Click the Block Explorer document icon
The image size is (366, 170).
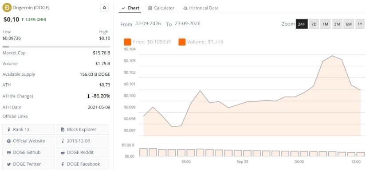(63, 129)
